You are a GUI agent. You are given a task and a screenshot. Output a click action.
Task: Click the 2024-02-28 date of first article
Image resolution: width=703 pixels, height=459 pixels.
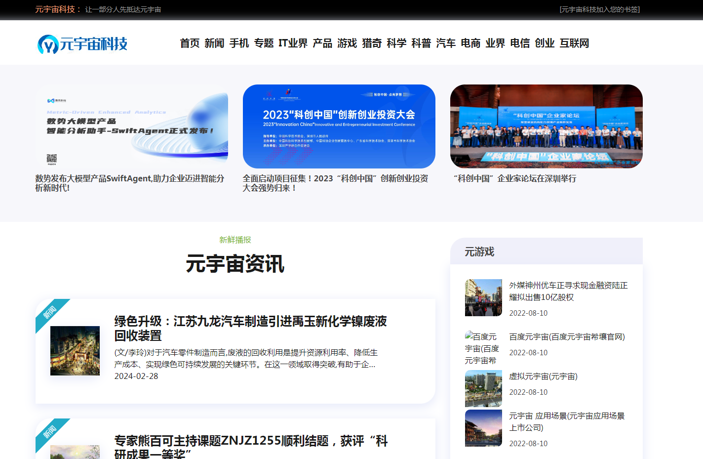pyautogui.click(x=136, y=376)
